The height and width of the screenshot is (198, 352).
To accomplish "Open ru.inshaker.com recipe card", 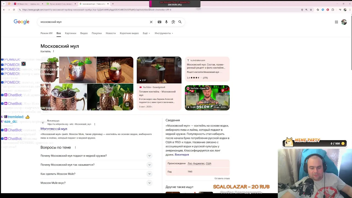I will (x=207, y=69).
